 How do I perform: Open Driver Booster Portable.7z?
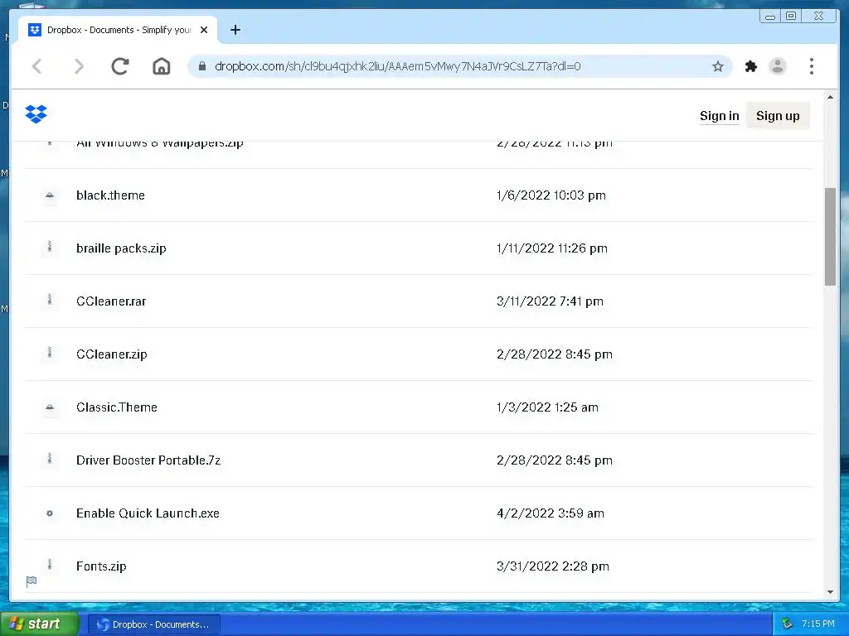(x=148, y=460)
